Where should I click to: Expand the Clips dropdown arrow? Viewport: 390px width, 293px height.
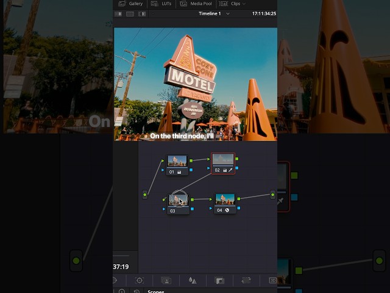tap(244, 4)
